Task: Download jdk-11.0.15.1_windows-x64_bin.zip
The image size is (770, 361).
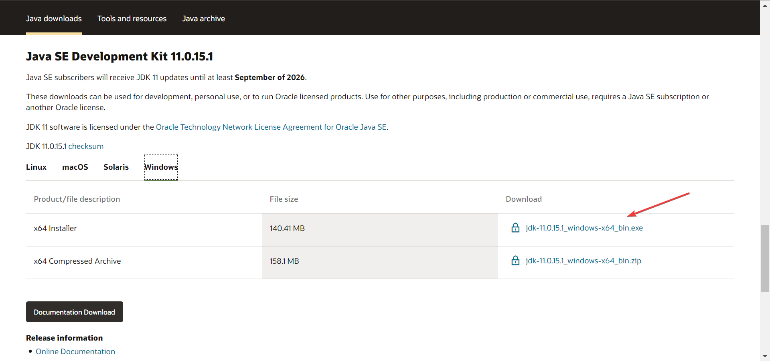Action: [x=584, y=261]
